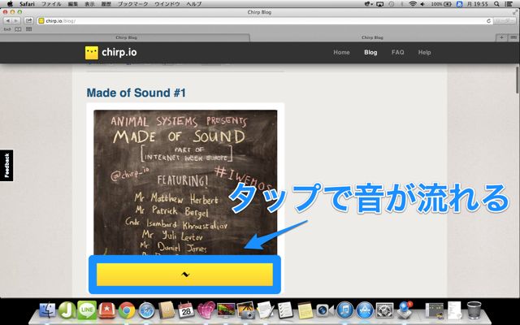
Task: Open the Reading List glasses icon
Action: tap(7, 29)
